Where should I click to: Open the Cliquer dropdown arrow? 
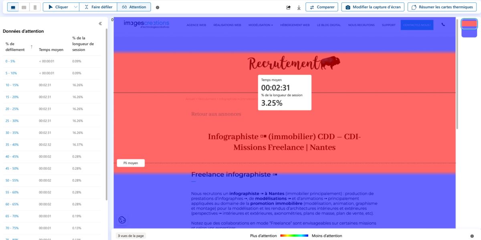[75, 7]
